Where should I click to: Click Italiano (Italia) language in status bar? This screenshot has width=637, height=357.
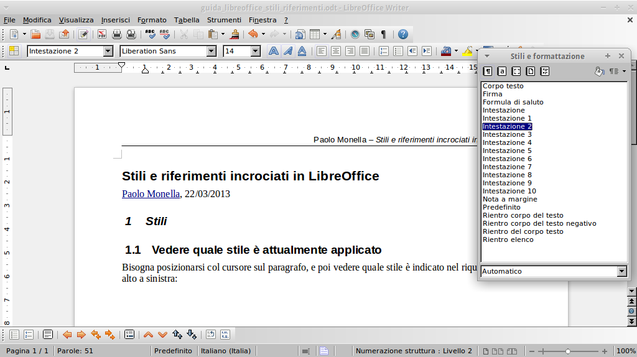(226, 351)
